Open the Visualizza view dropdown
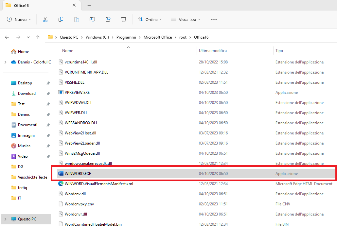This screenshot has height=226, width=337. click(x=186, y=20)
